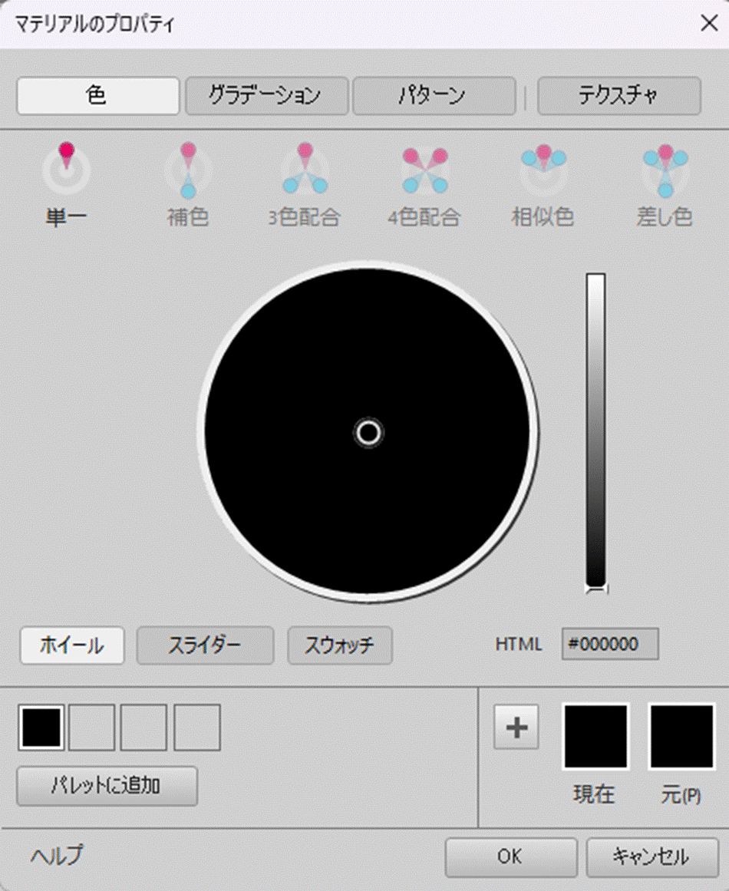
Task: Choose the 相似色 analogous harmony icon
Action: pos(544,169)
